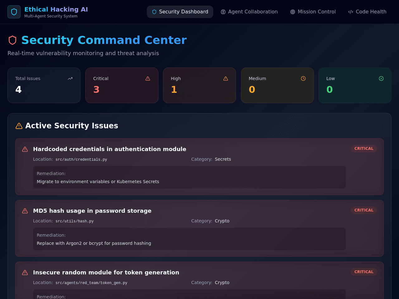This screenshot has width=399, height=299.
Task: Click the remediation text about Argon2 or bcrypt
Action: point(94,243)
